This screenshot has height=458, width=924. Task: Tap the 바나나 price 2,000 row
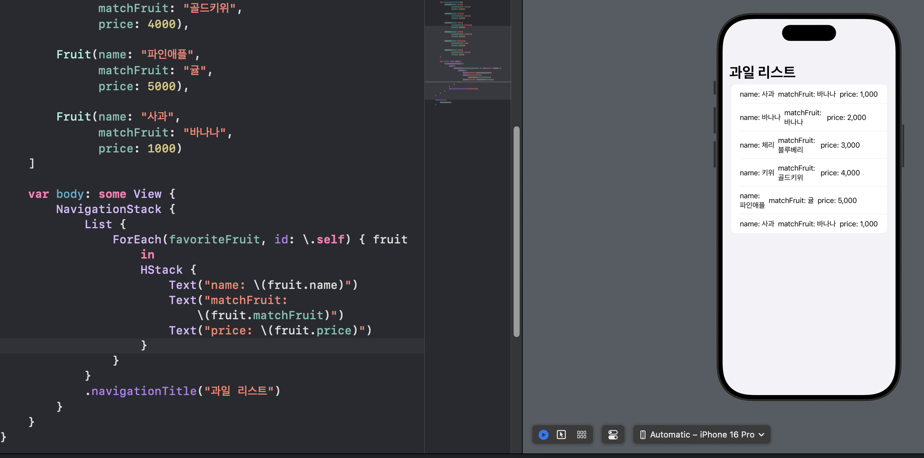808,118
